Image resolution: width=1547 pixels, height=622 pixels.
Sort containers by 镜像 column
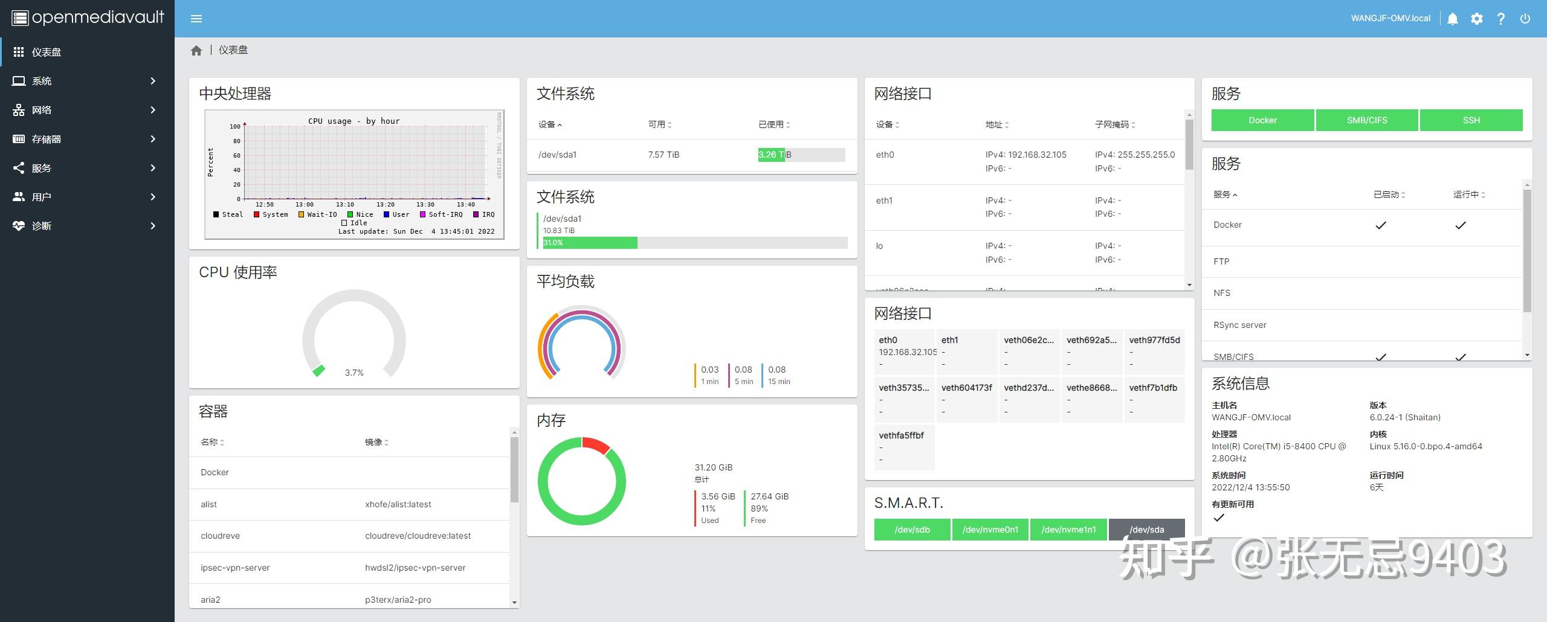pos(376,442)
